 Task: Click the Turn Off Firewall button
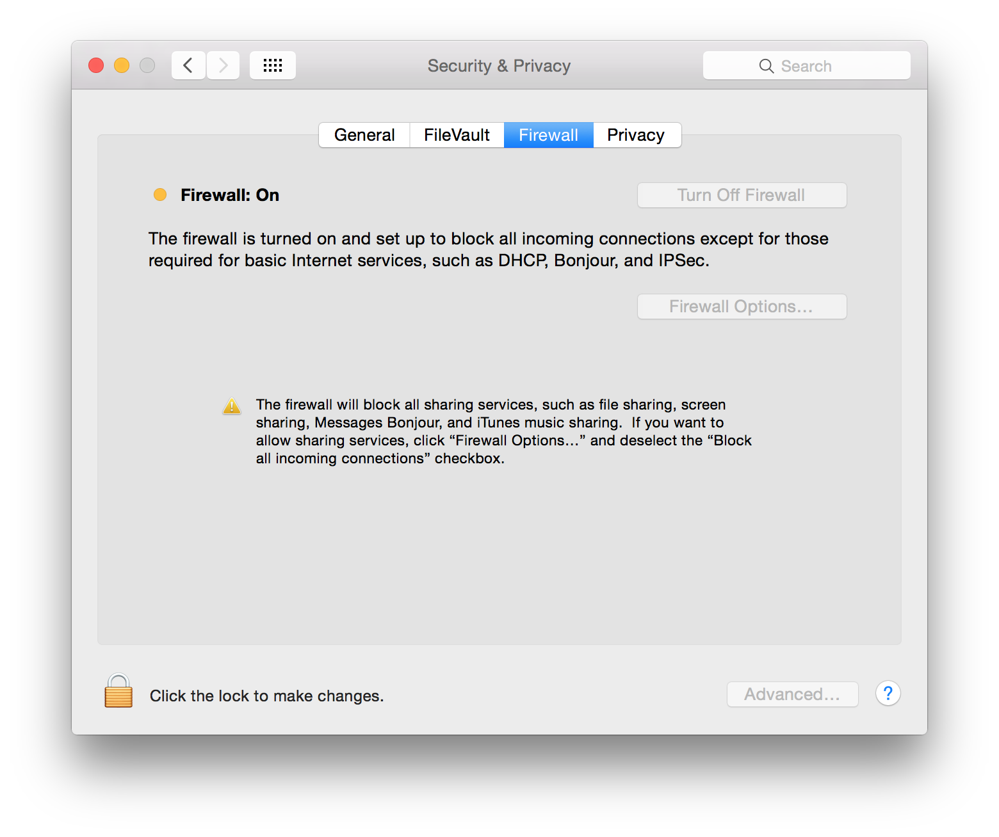click(742, 195)
